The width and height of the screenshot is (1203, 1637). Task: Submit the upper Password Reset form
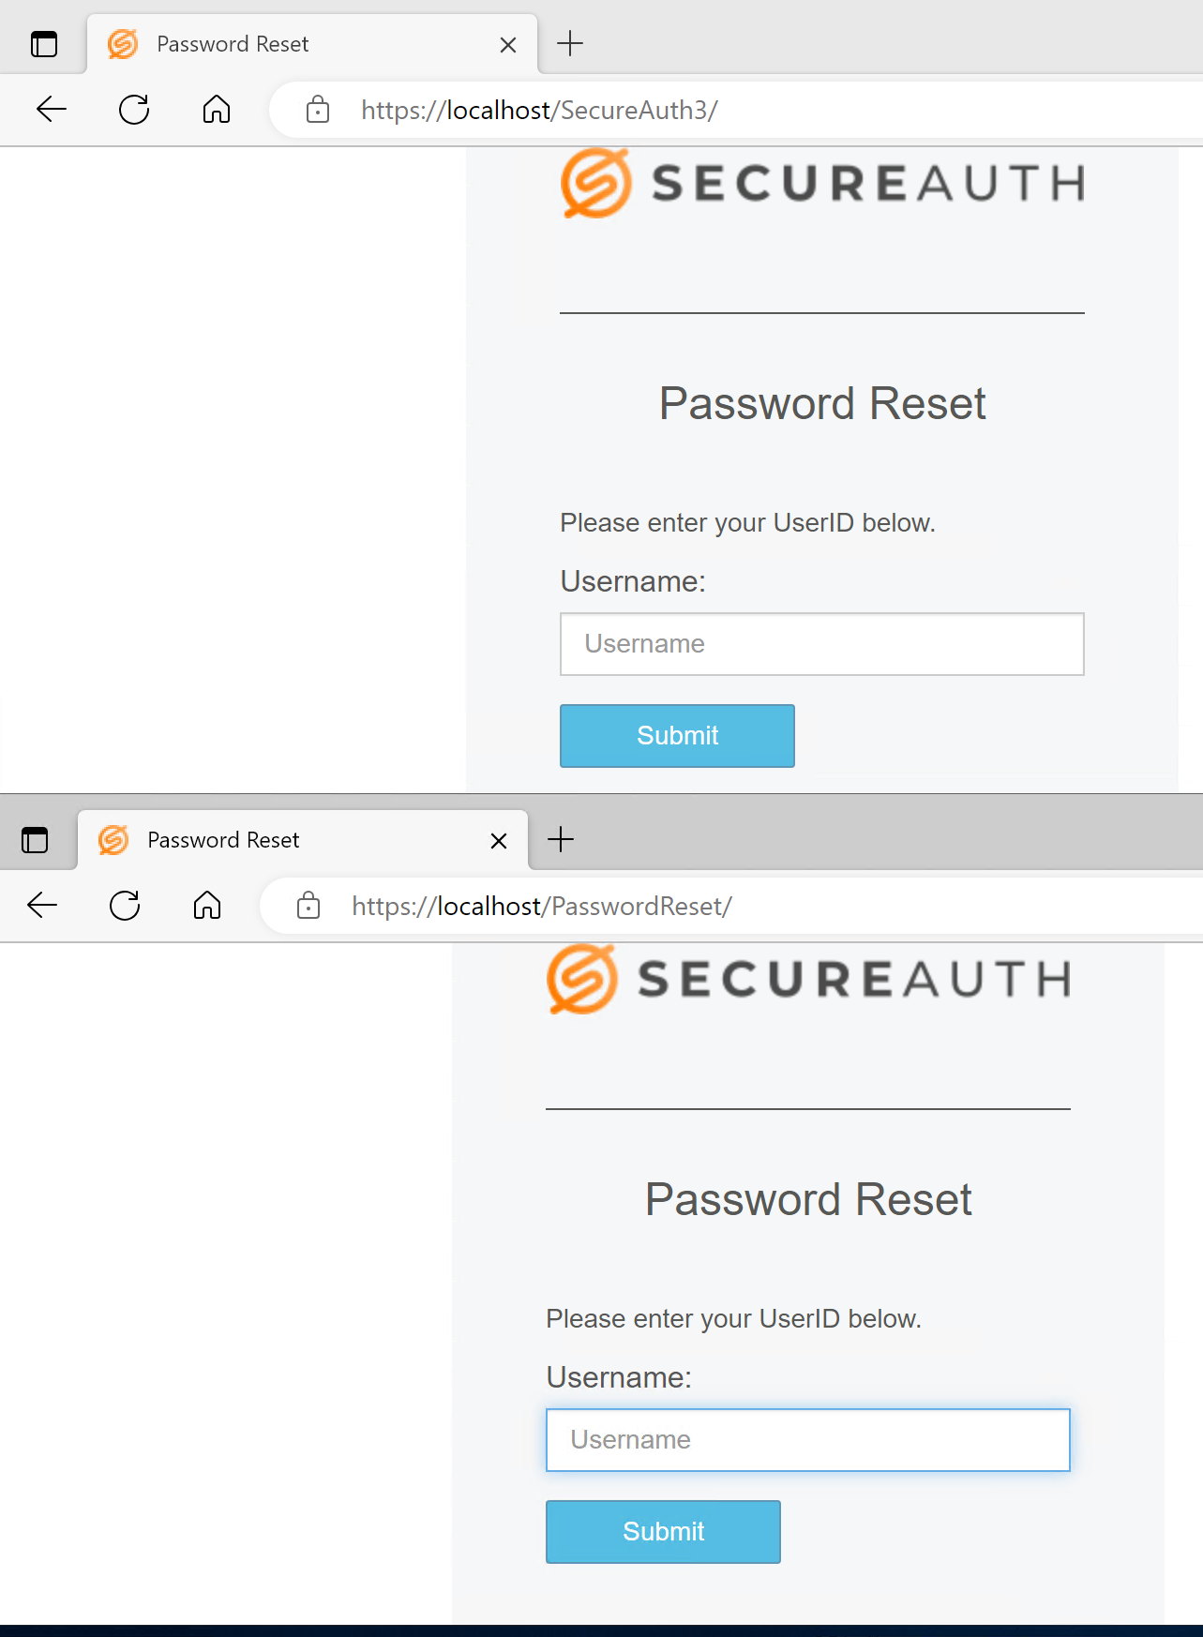pyautogui.click(x=677, y=736)
